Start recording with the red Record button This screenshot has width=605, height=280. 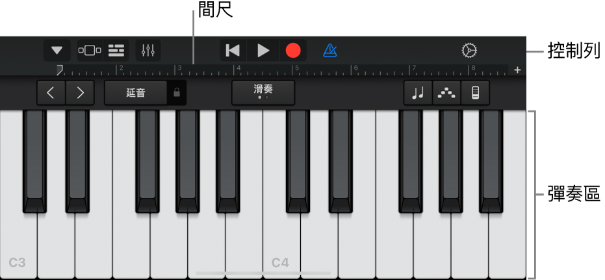pyautogui.click(x=293, y=51)
